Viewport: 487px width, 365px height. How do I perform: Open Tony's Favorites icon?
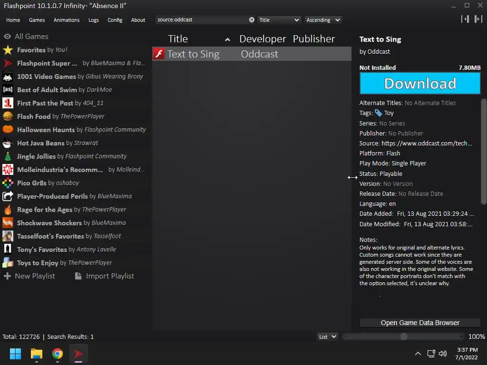[8, 250]
